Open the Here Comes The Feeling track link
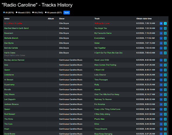This screenshot has width=172, height=135. point(105,65)
